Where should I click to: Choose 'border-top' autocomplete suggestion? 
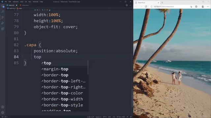tap(64, 75)
